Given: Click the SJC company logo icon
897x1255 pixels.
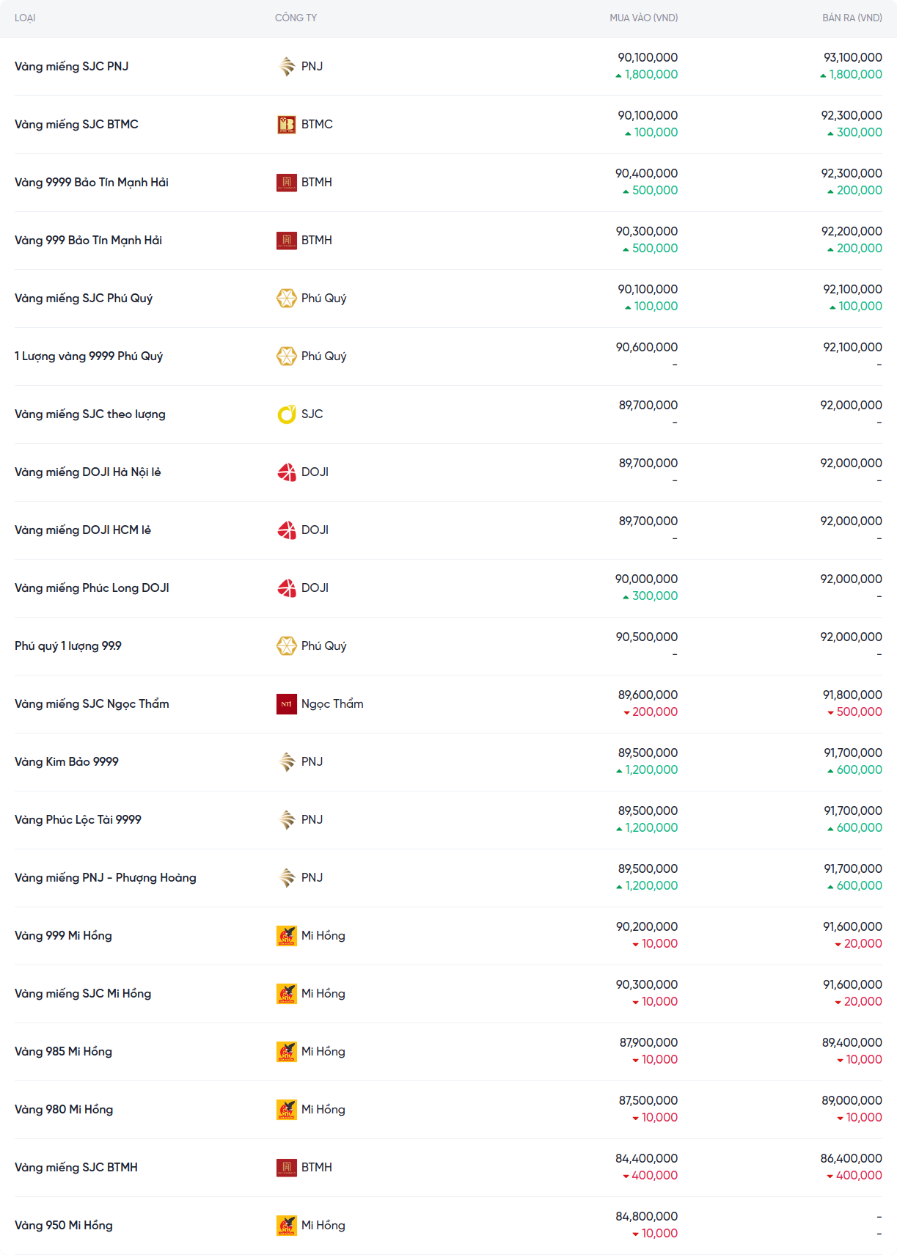Looking at the screenshot, I should pos(286,414).
